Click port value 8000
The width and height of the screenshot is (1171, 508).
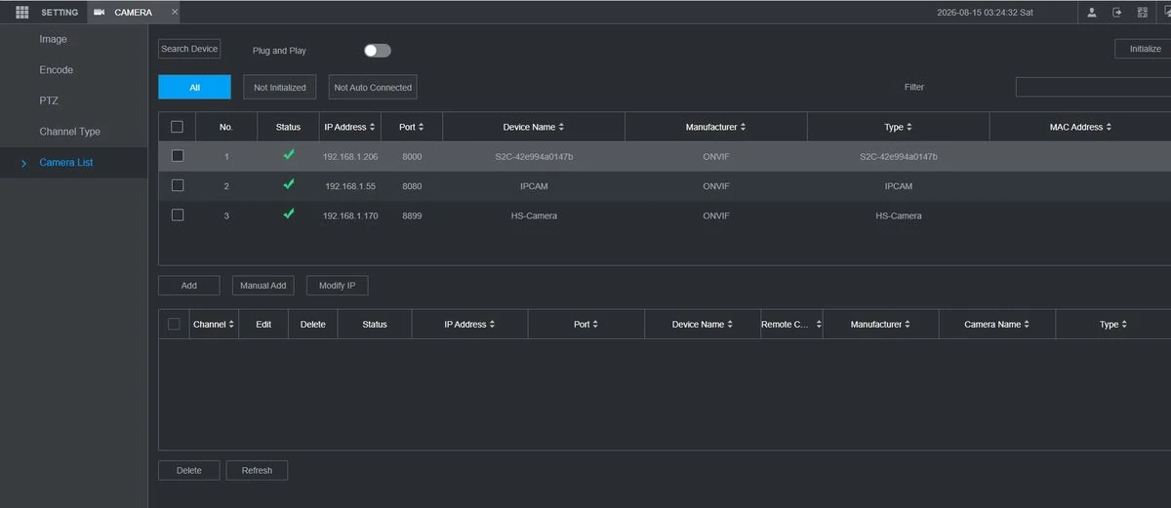point(412,156)
